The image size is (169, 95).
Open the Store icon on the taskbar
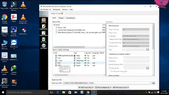[x=70, y=92]
